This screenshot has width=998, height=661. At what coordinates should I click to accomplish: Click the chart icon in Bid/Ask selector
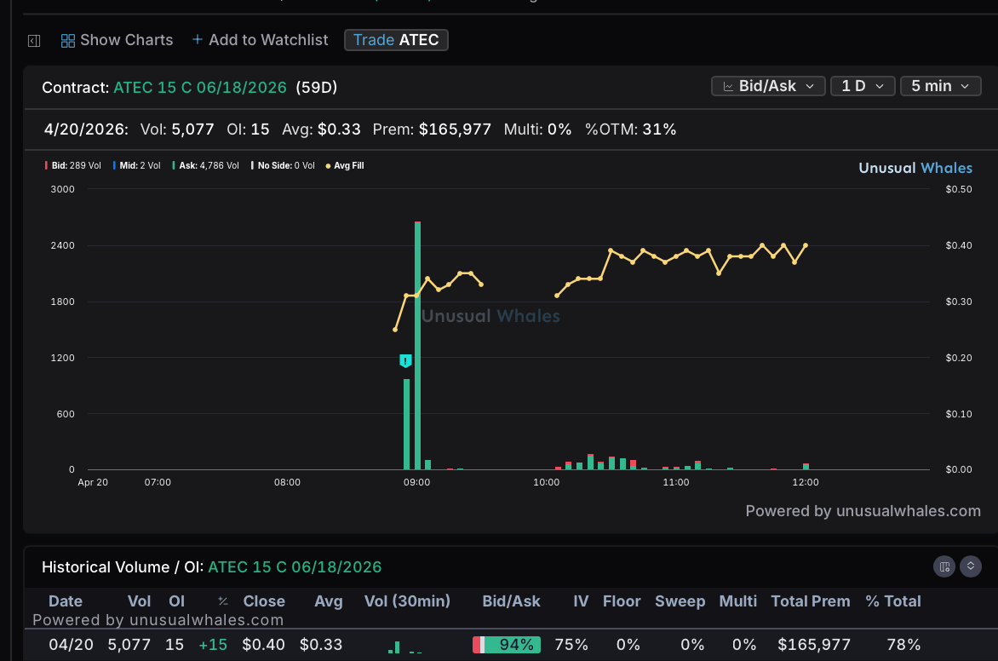(728, 87)
